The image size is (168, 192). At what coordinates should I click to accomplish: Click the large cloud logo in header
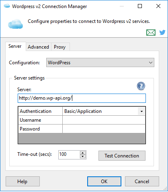15,24
